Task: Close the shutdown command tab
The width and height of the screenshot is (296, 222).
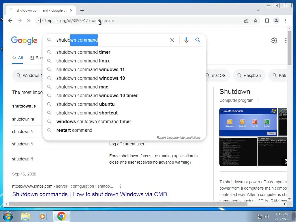Action: [71, 10]
